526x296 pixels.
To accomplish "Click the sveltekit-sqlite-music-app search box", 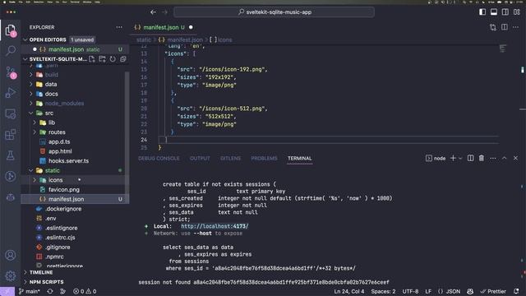I will pyautogui.click(x=274, y=12).
